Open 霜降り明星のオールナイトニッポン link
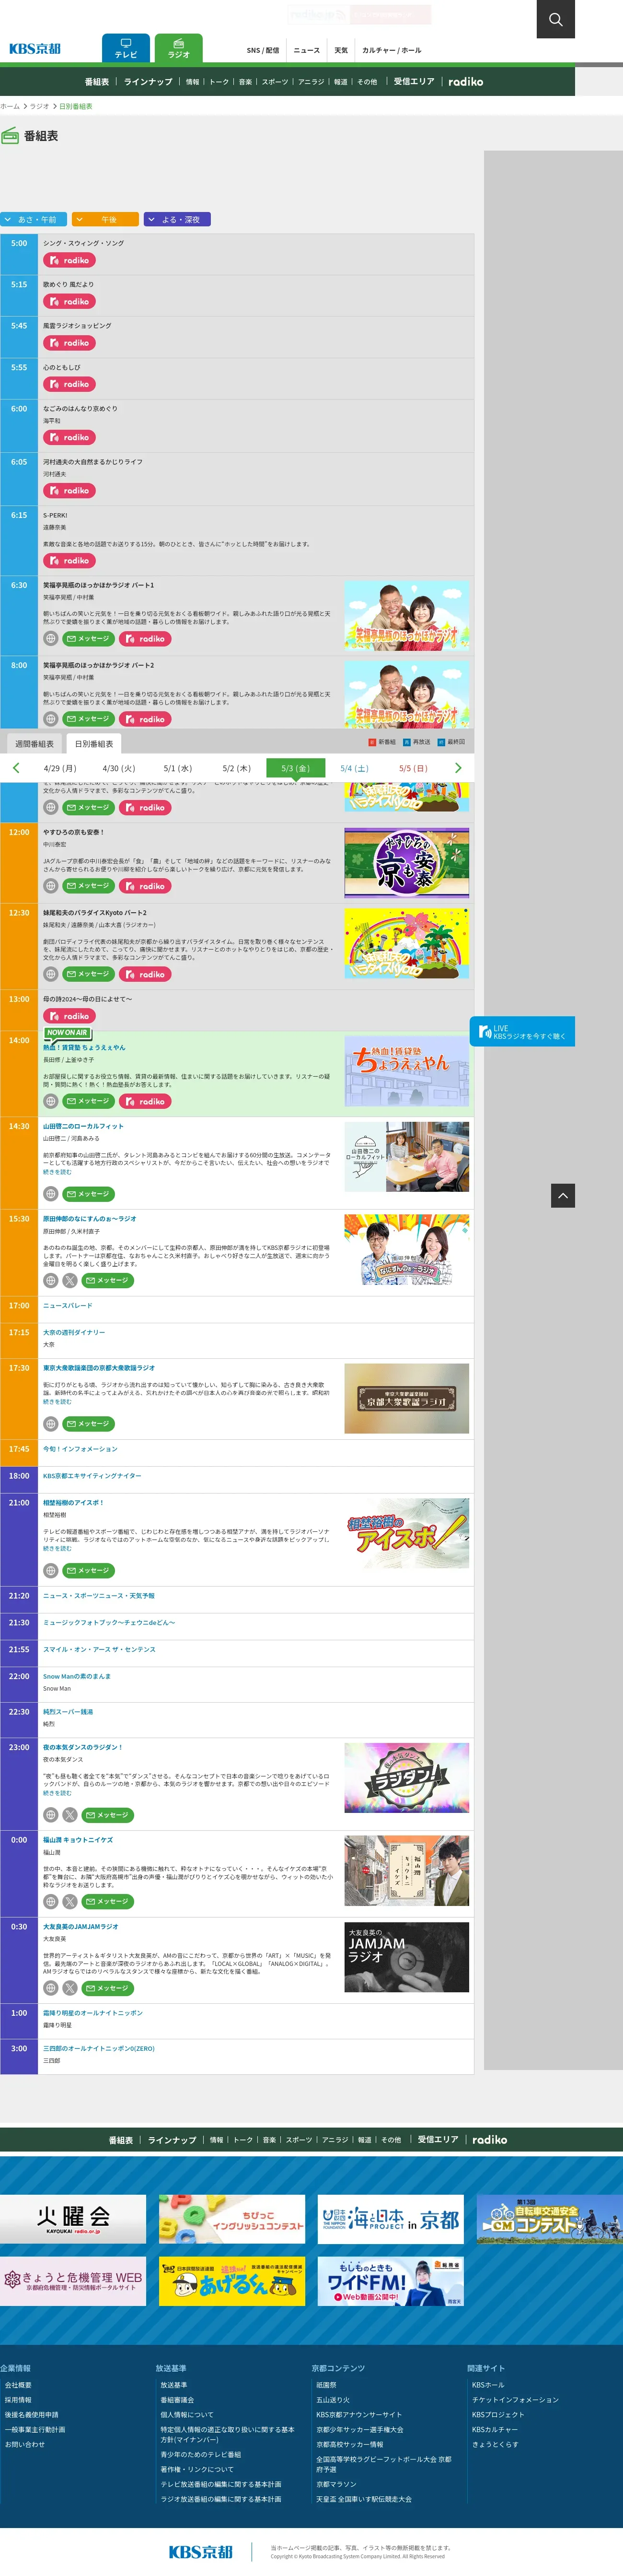623x2576 pixels. (93, 2013)
